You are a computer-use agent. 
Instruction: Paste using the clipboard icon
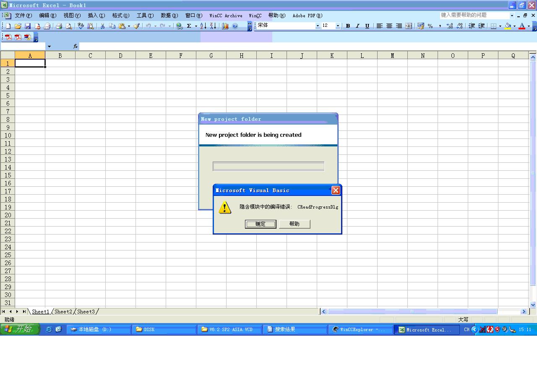pos(122,26)
